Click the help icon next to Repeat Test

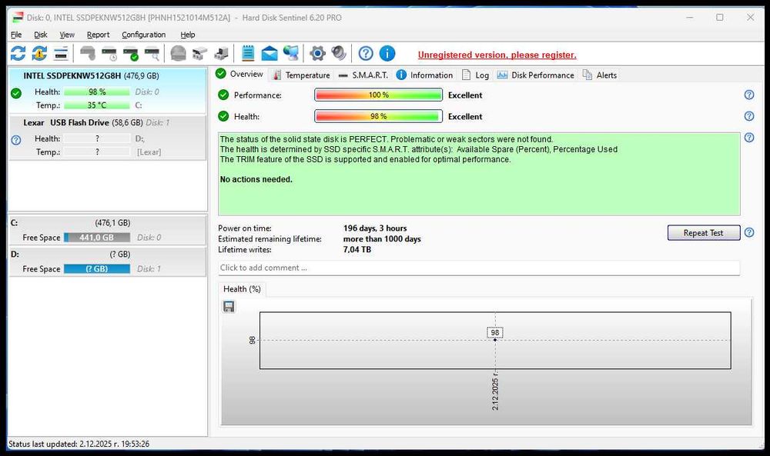click(x=749, y=232)
